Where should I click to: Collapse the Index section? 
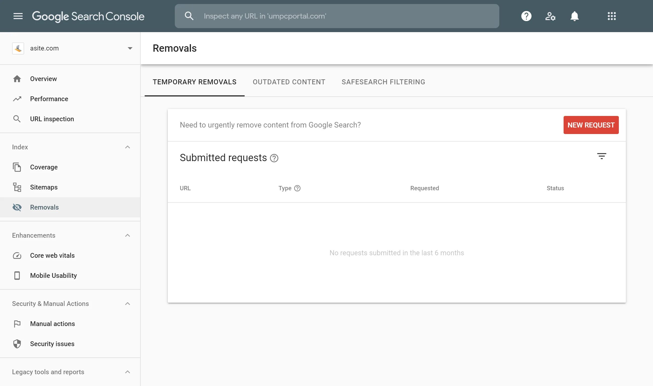(128, 147)
